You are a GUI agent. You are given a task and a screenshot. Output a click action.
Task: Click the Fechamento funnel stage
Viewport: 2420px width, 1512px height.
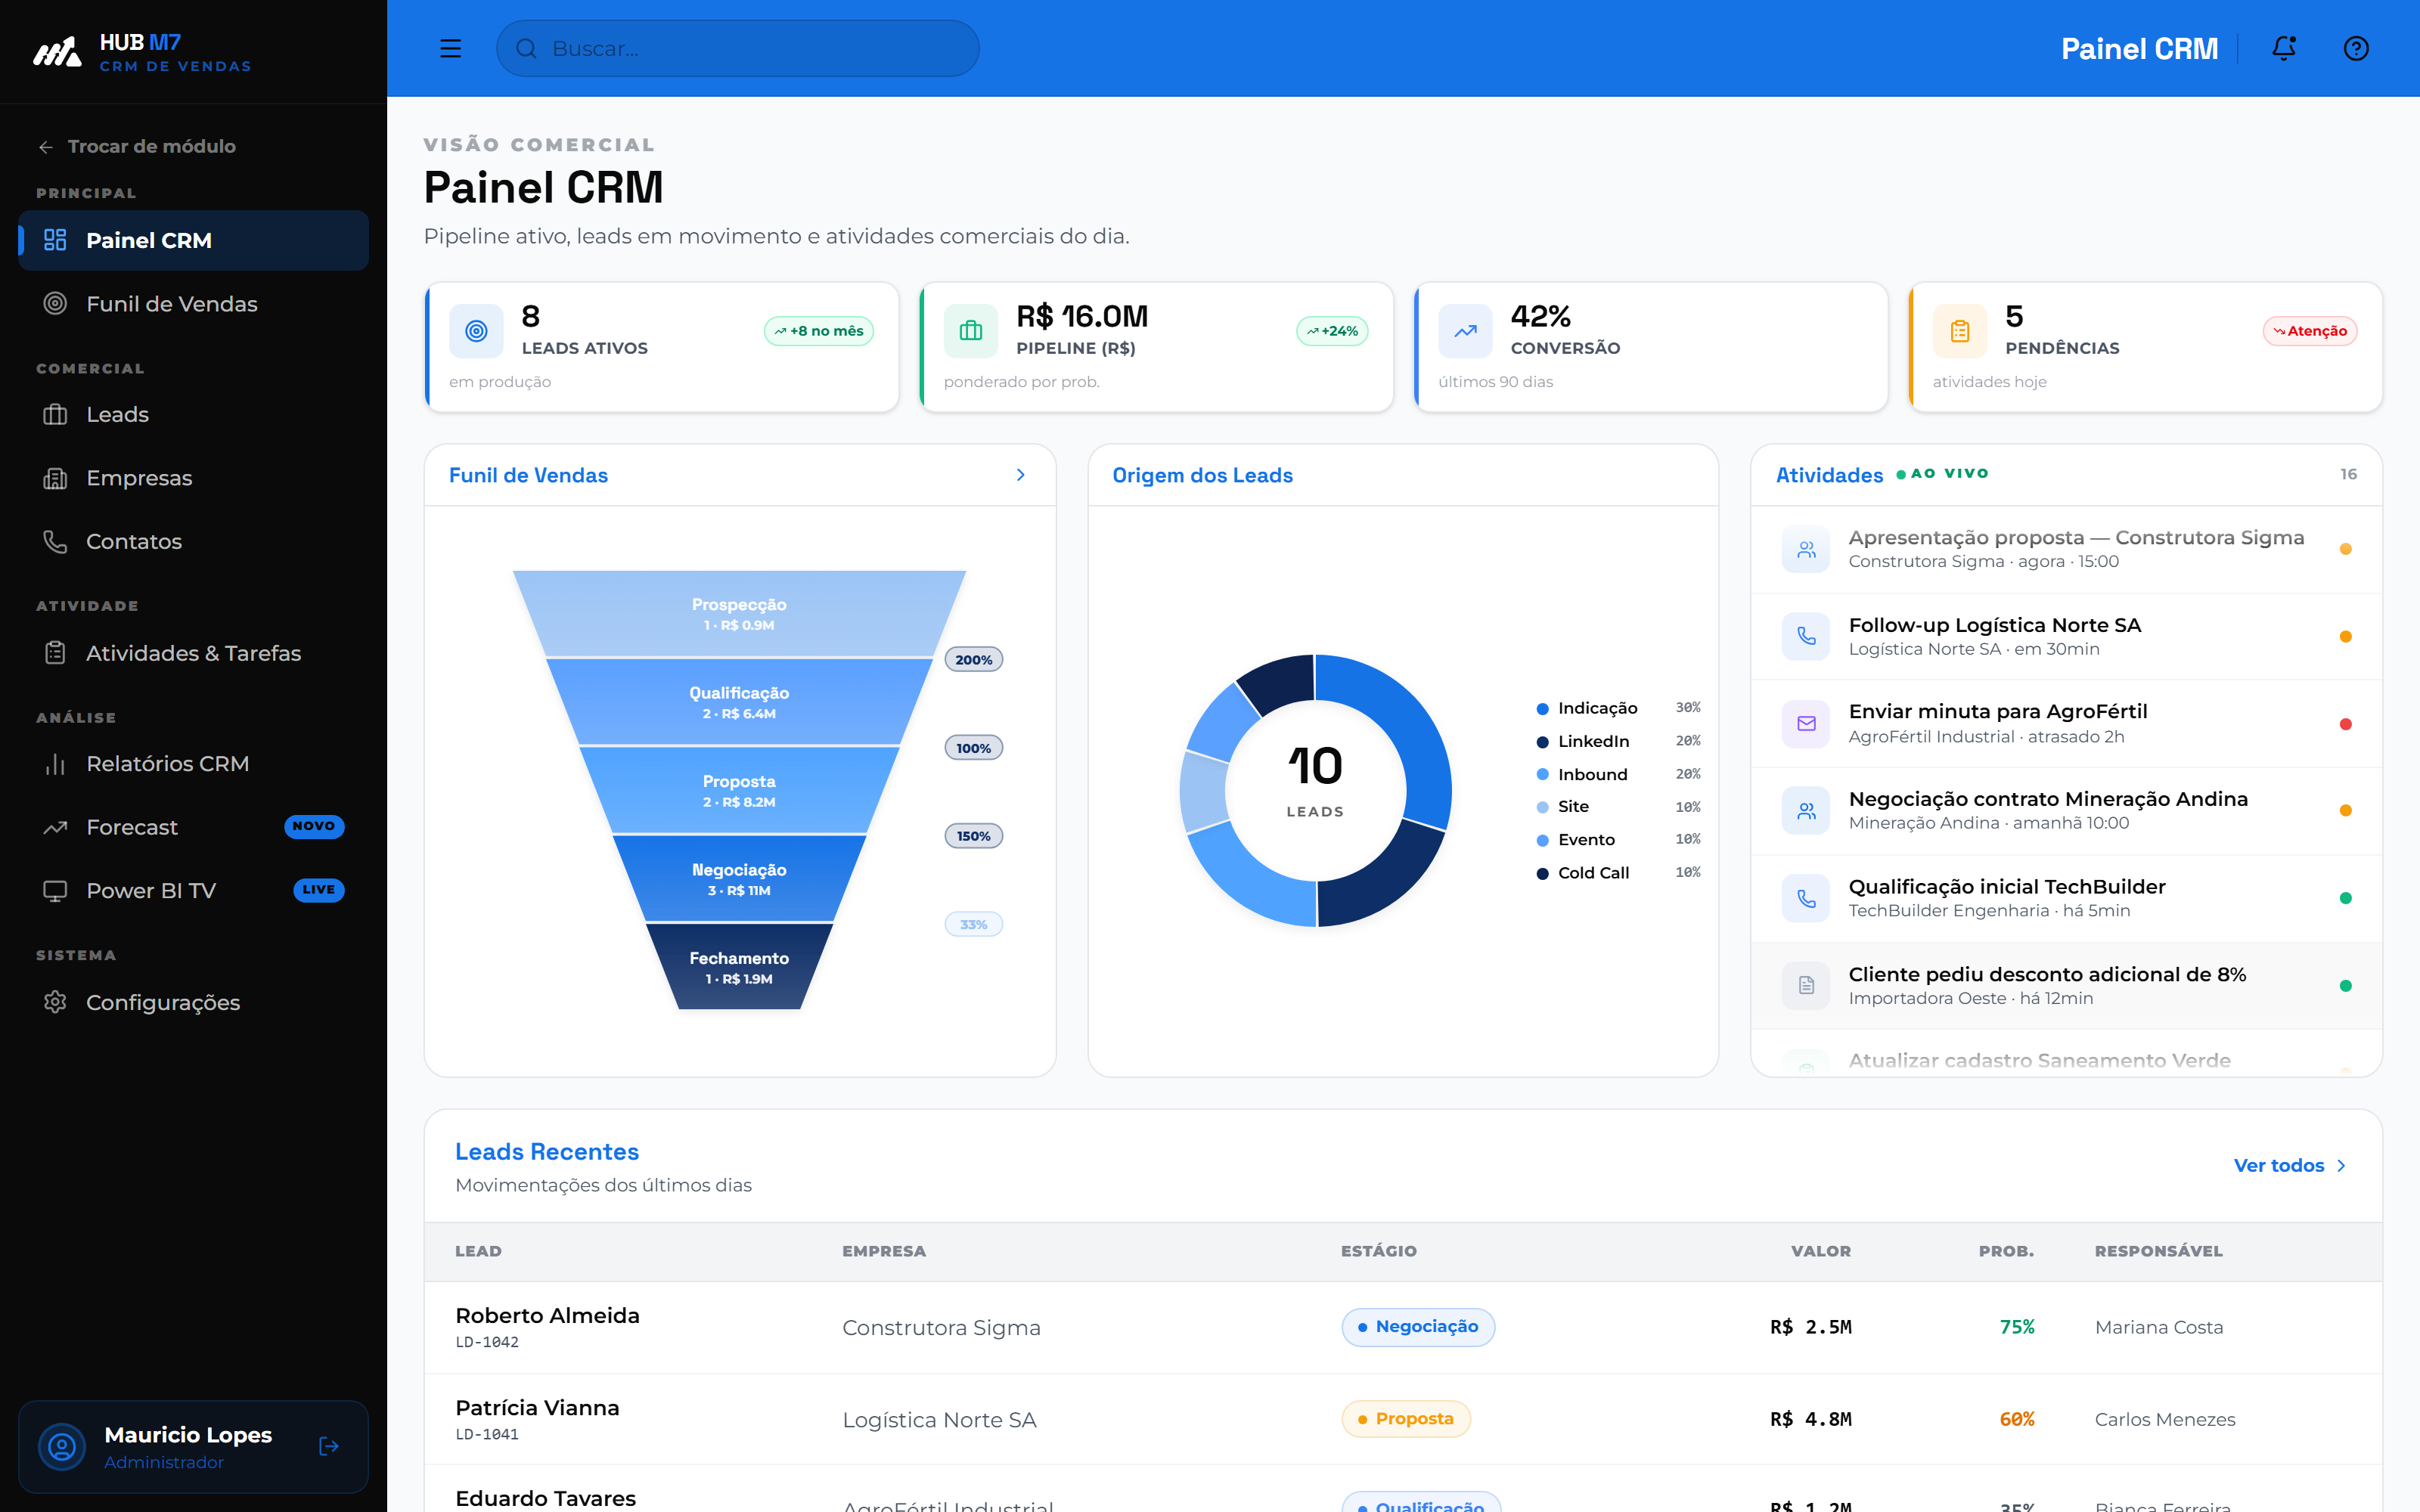pos(739,967)
